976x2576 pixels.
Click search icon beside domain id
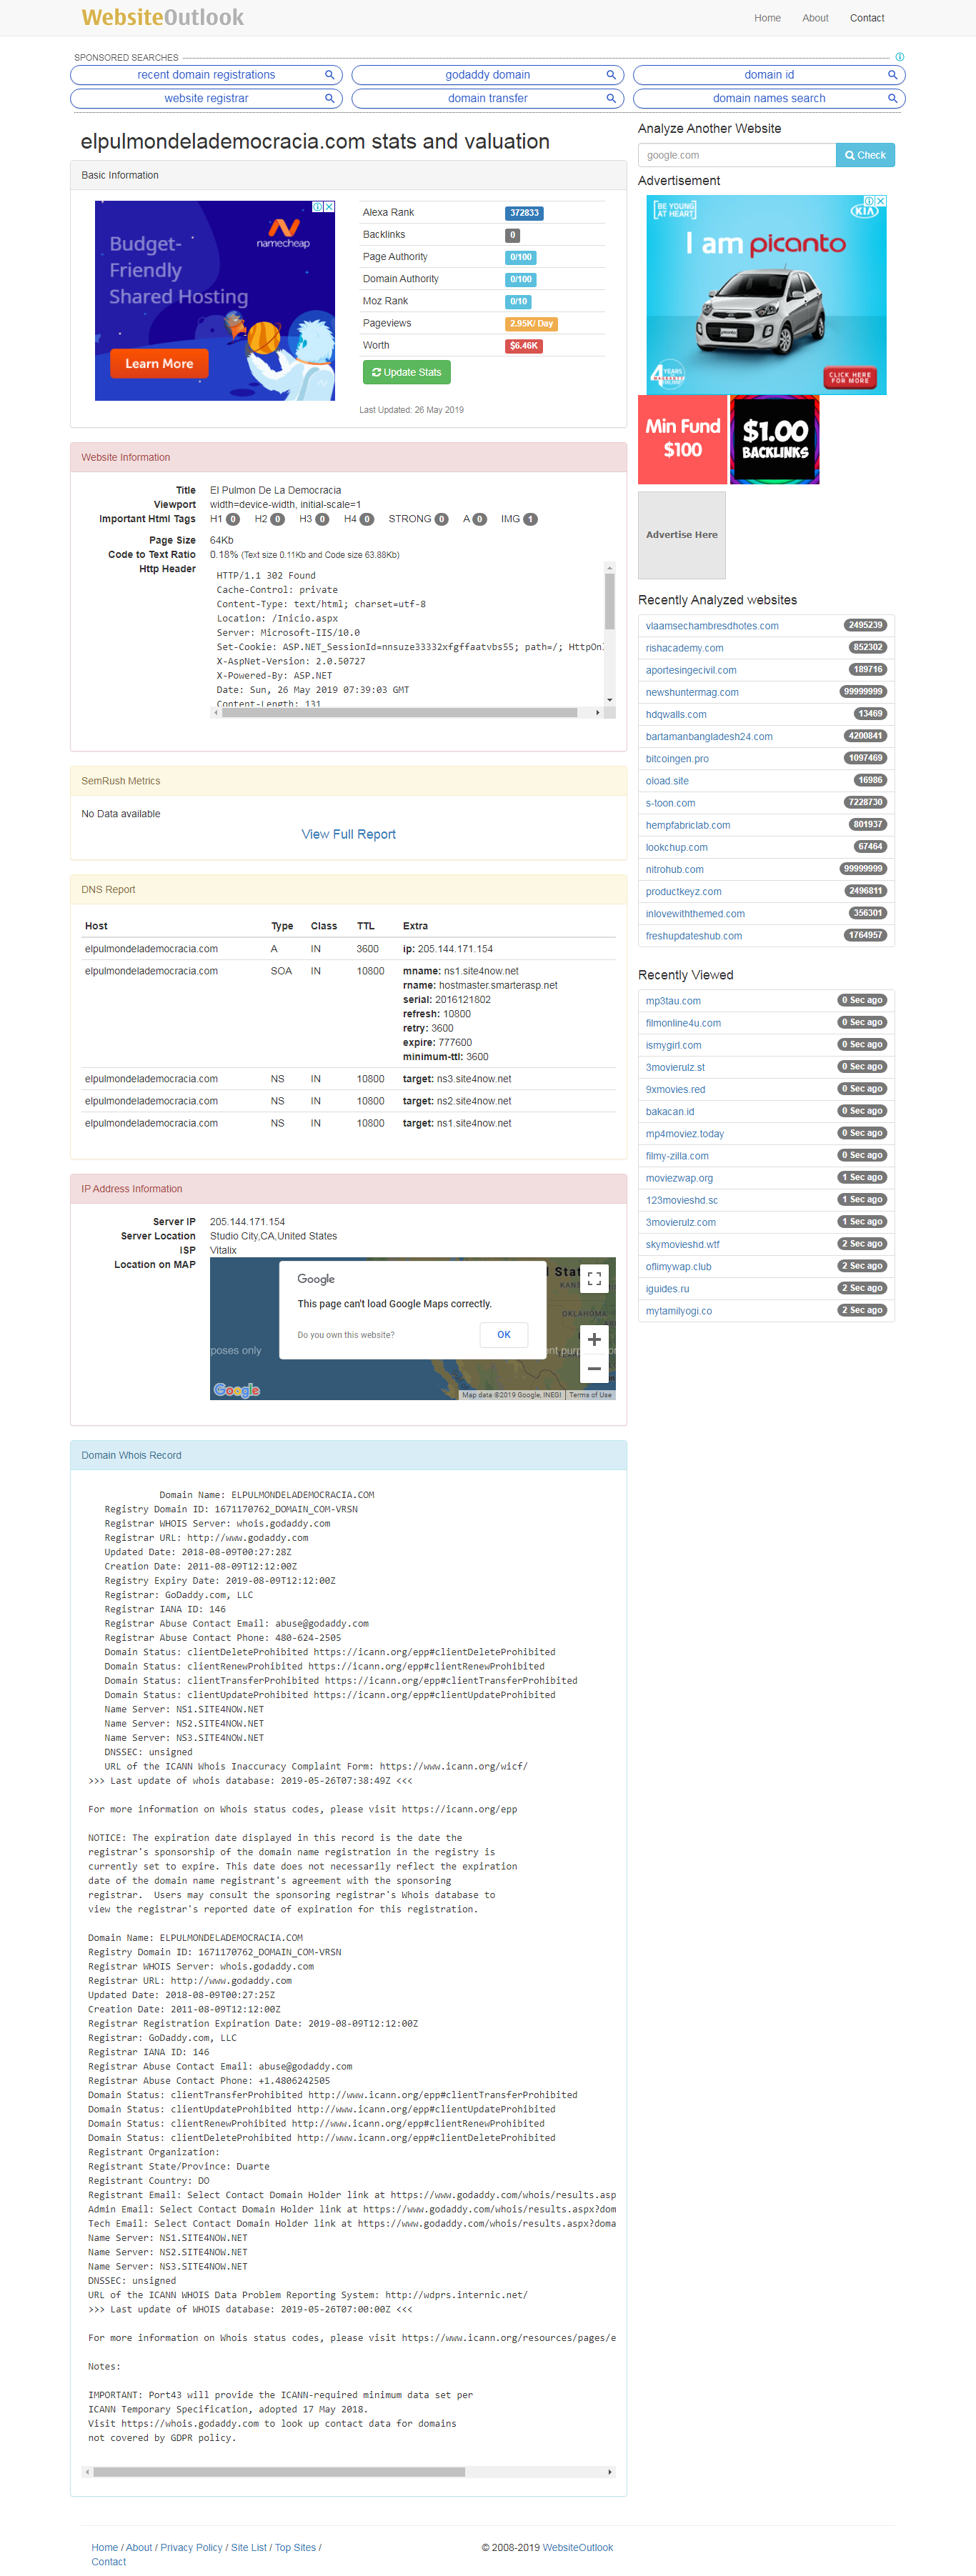pos(892,75)
